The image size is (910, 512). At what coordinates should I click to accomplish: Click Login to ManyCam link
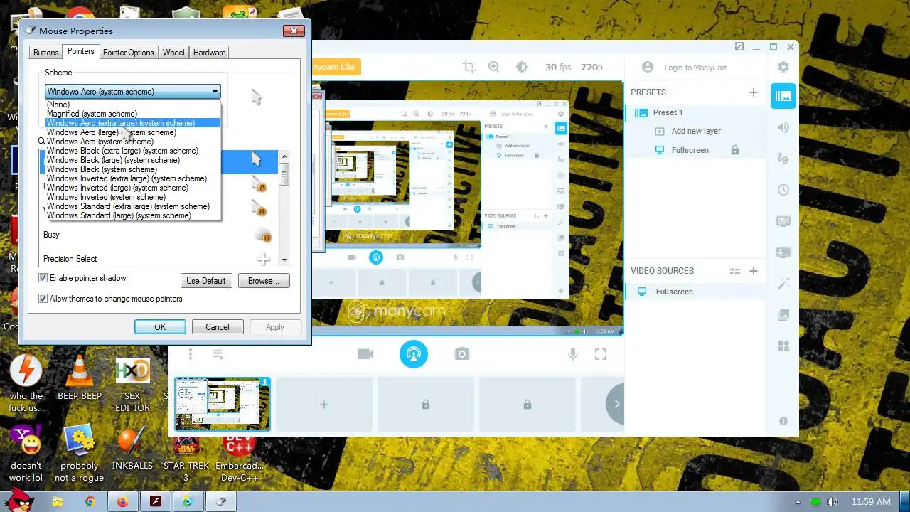[696, 68]
